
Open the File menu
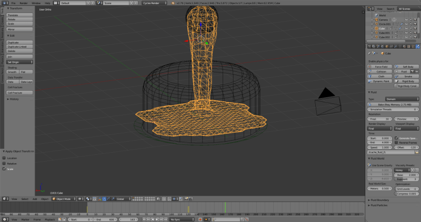14,3
